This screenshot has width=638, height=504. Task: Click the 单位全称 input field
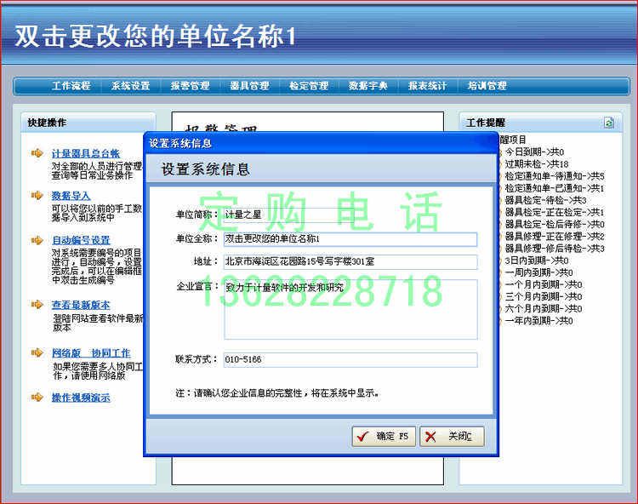(350, 239)
